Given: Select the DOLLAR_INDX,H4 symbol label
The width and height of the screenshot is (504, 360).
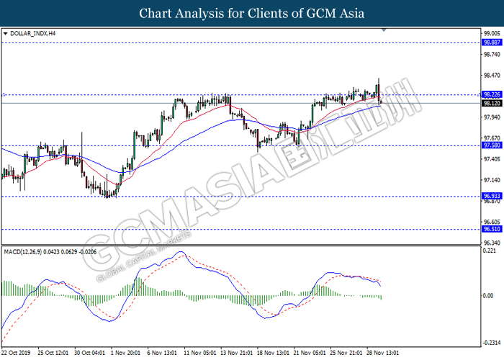Looking at the screenshot, I should [34, 33].
